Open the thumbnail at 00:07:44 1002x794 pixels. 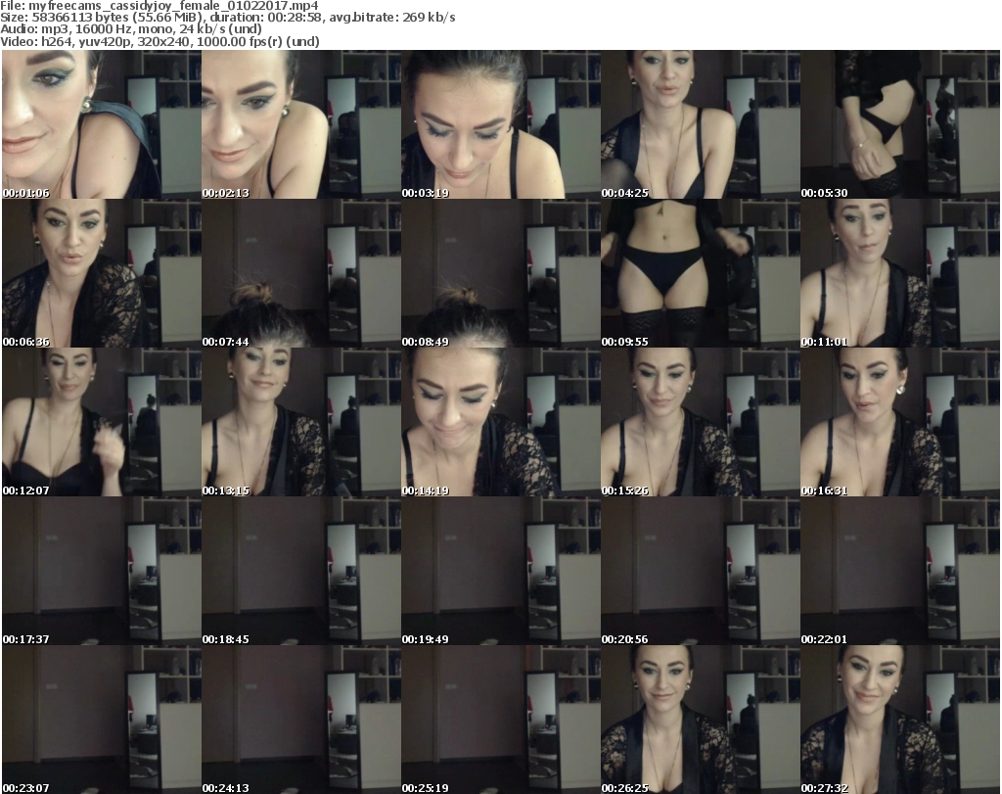click(301, 273)
